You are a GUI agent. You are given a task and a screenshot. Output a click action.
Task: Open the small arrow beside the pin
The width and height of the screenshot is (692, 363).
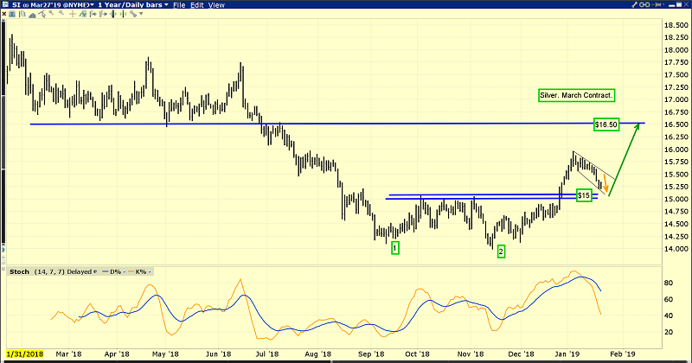(663, 4)
